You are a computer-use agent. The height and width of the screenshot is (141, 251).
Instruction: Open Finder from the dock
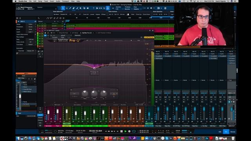tap(18, 138)
